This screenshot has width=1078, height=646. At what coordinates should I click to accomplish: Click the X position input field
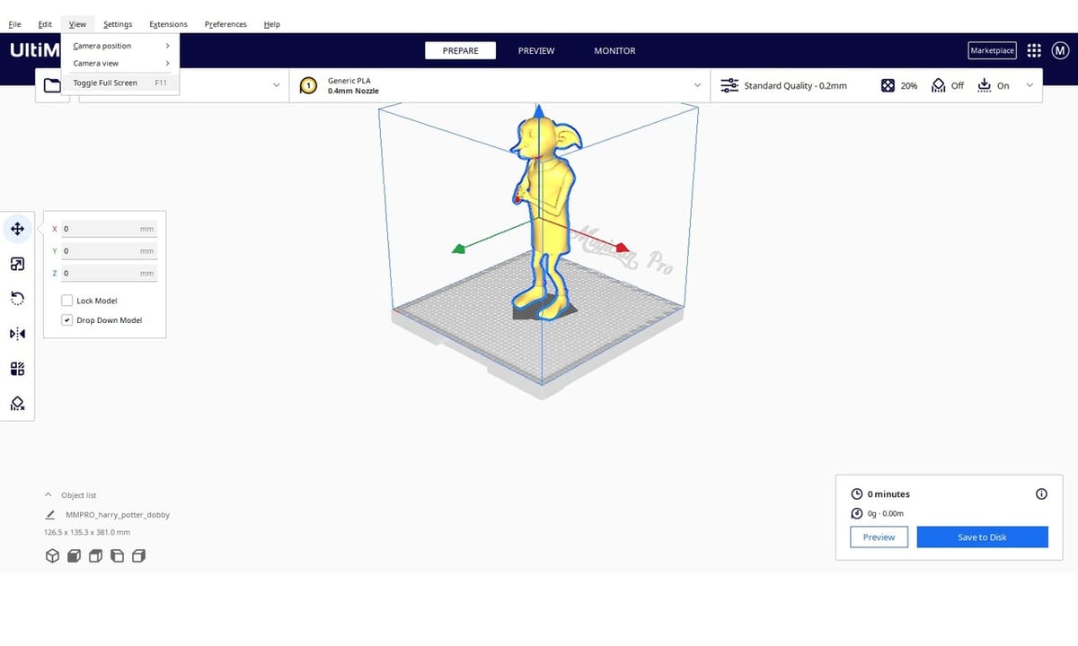(109, 229)
